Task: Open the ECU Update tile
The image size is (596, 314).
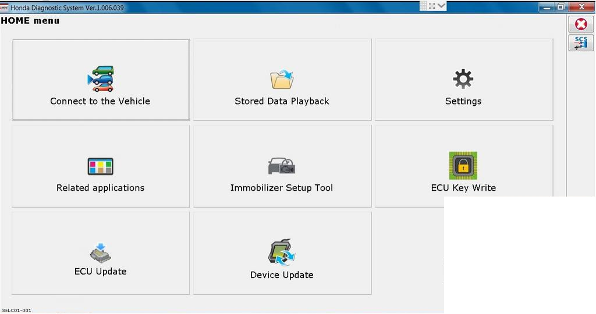Action: 101,253
